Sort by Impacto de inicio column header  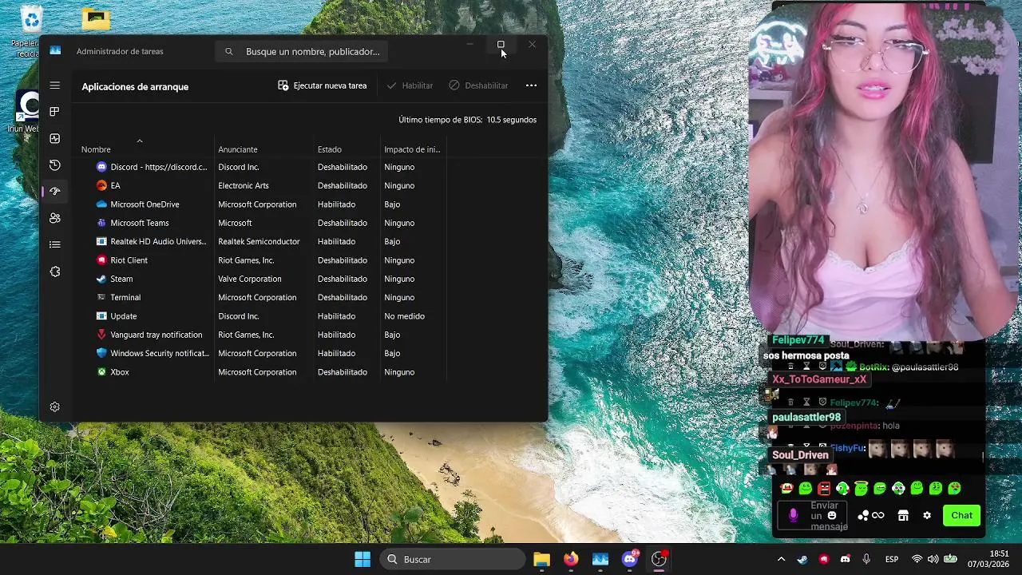tap(412, 149)
